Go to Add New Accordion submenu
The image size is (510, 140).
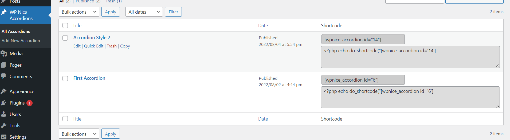pyautogui.click(x=21, y=41)
